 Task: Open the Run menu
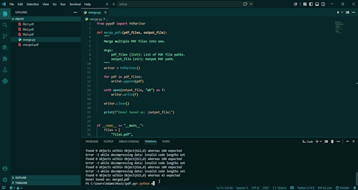[x=63, y=4]
